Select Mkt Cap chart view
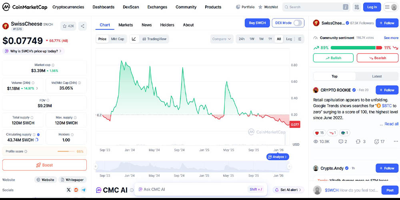 point(118,39)
